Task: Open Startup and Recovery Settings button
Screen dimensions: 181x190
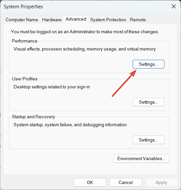Action: pos(149,140)
